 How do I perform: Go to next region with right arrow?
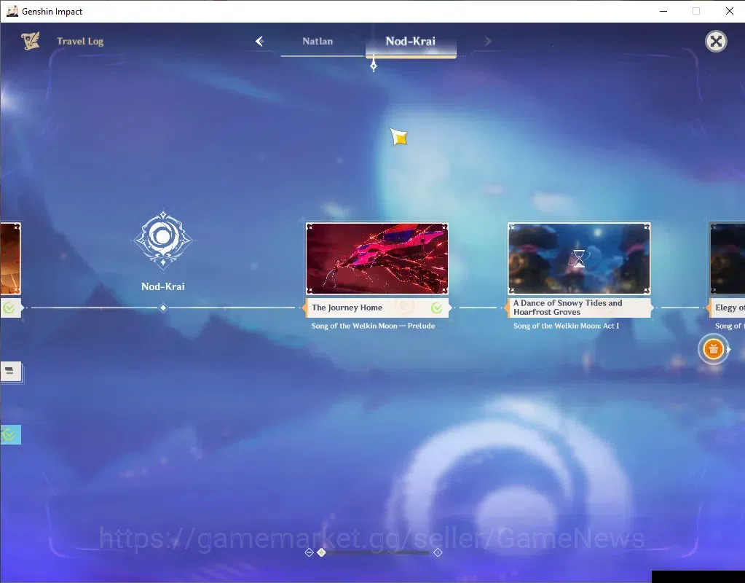click(487, 42)
